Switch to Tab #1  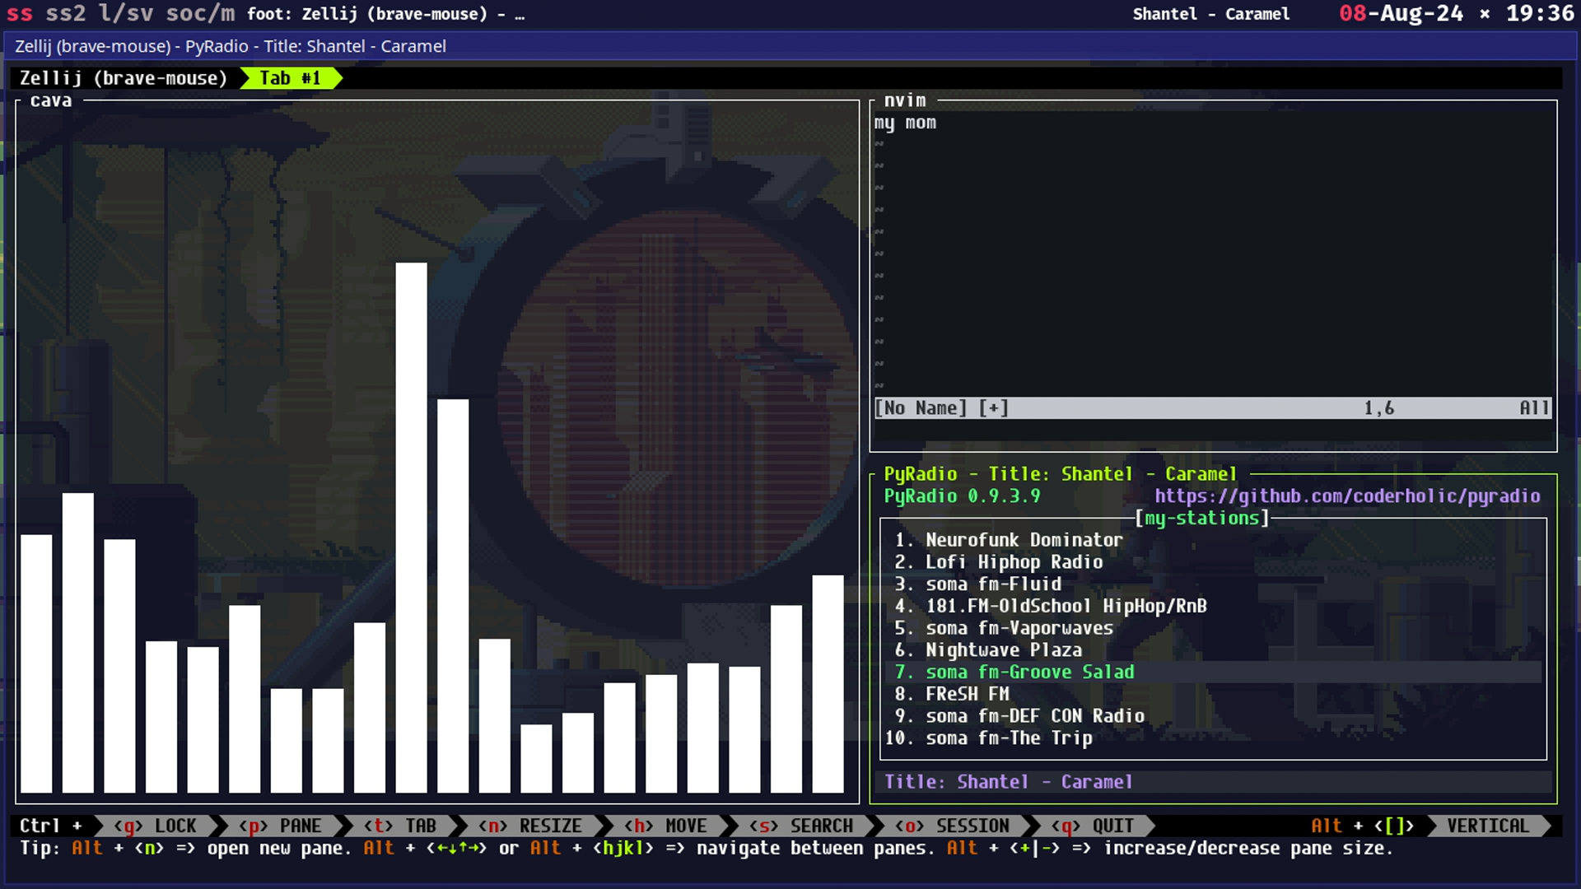pyautogui.click(x=290, y=78)
